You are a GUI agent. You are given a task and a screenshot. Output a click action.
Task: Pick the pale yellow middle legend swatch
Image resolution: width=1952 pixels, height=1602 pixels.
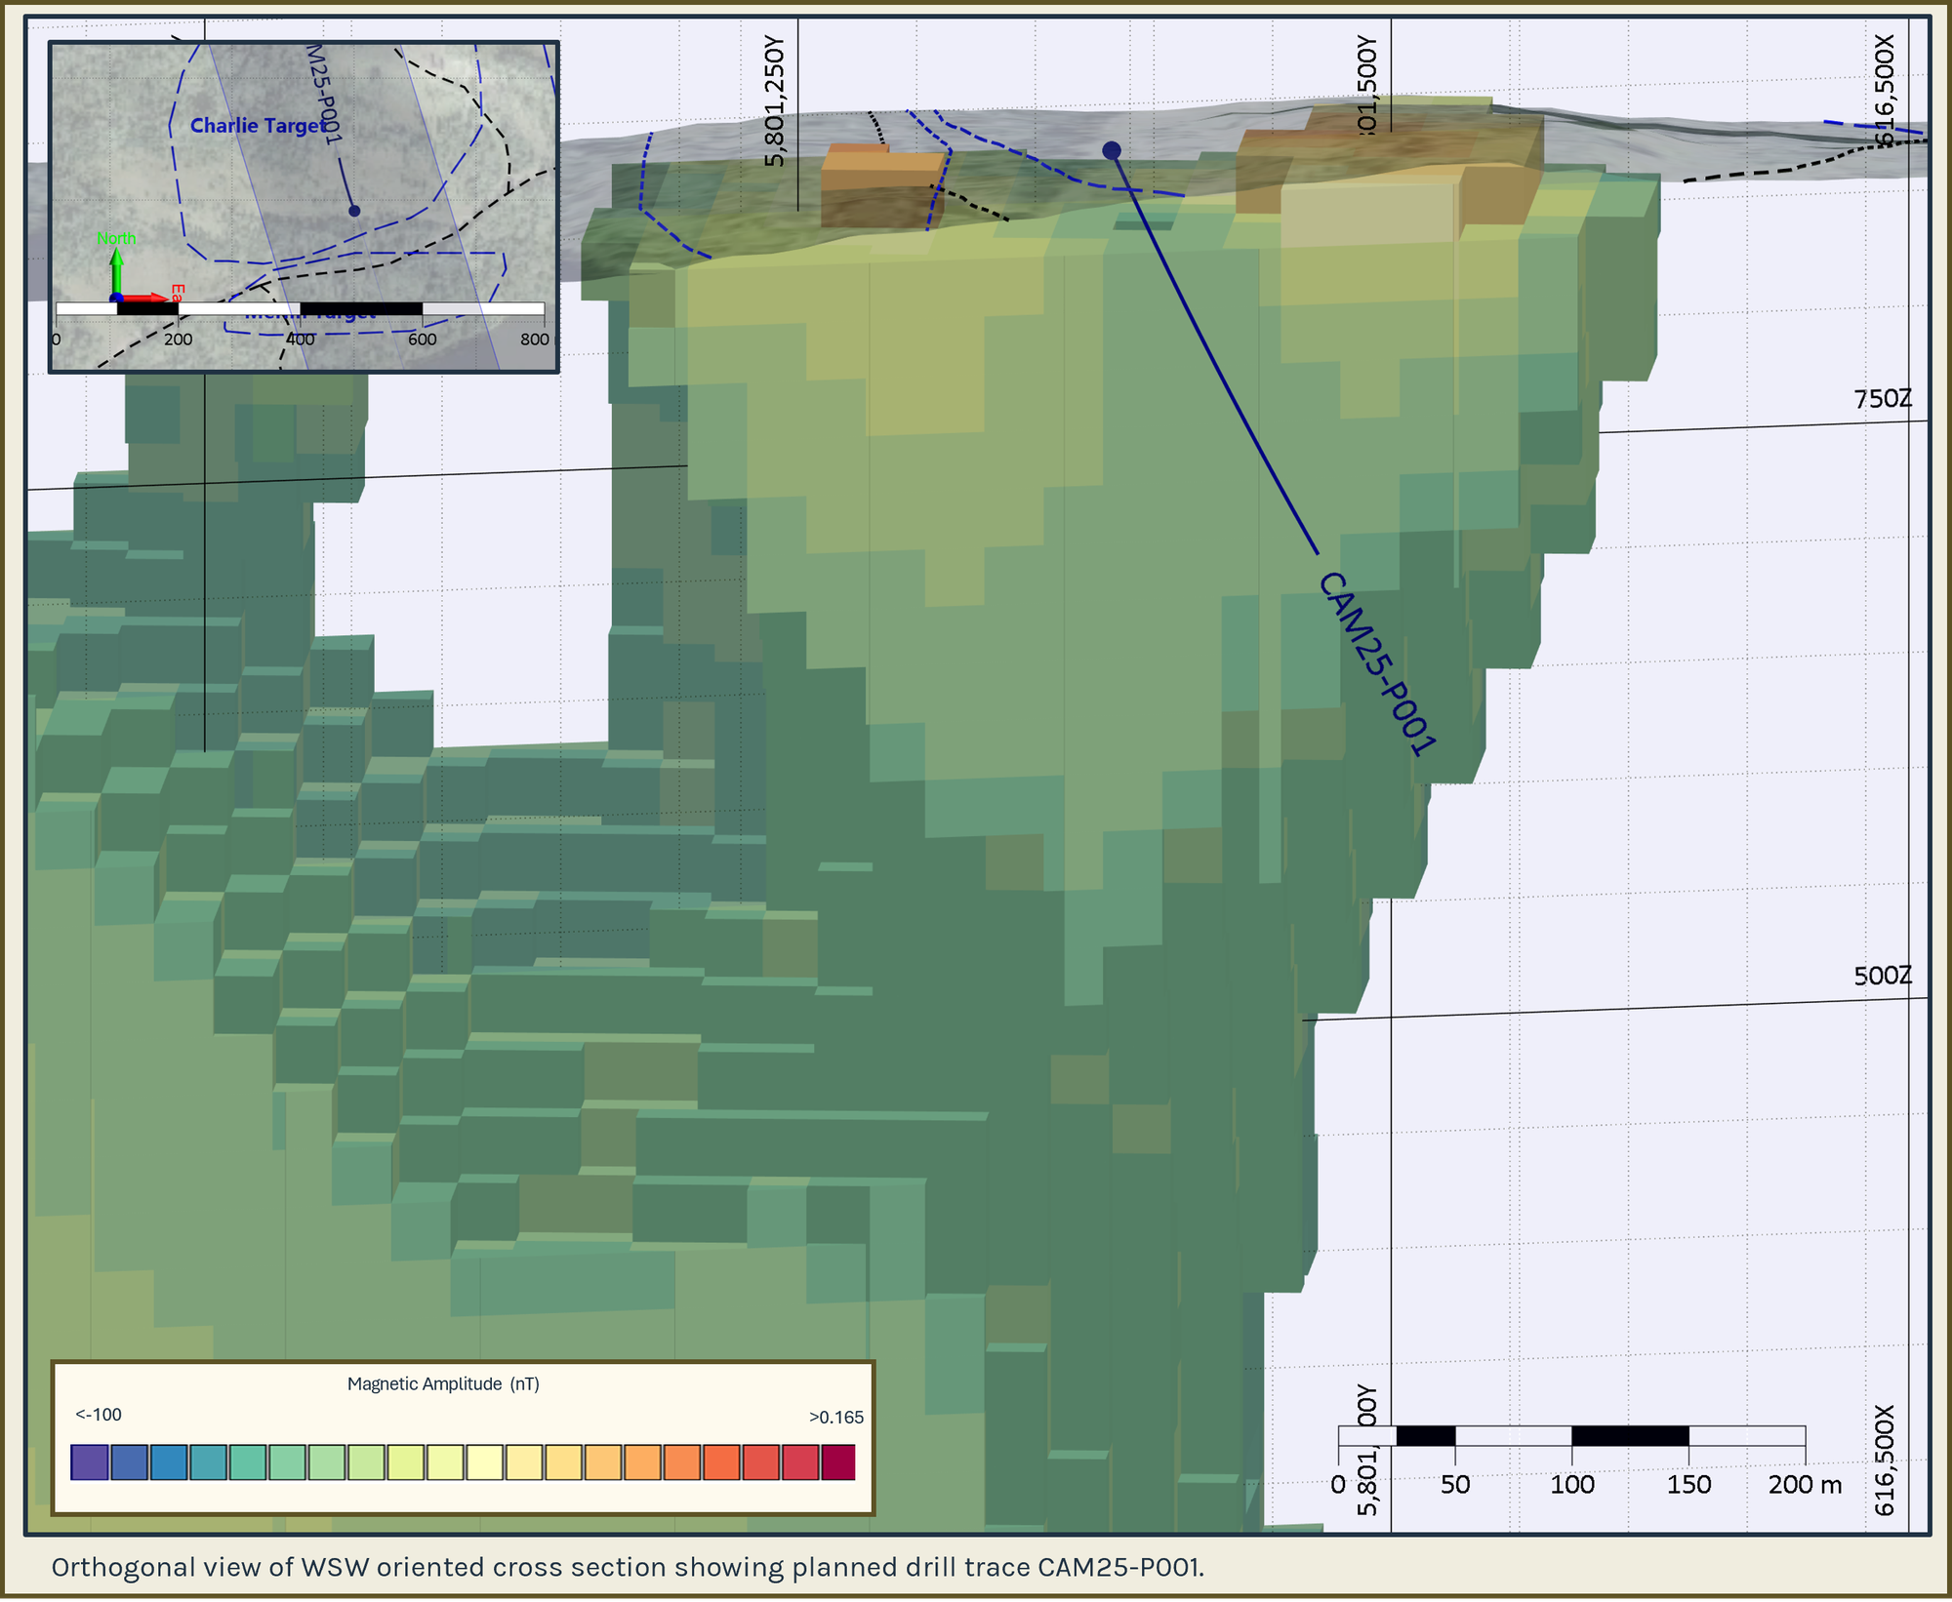pyautogui.click(x=484, y=1462)
